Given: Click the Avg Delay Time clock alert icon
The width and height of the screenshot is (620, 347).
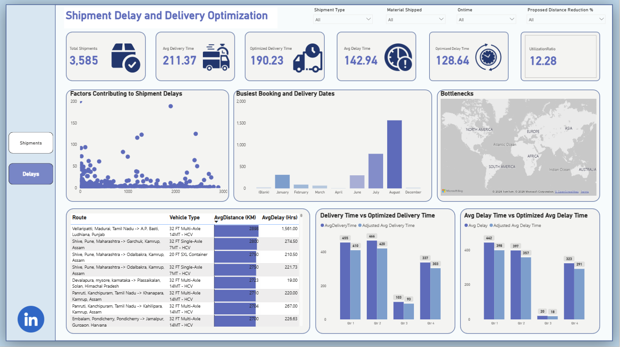Looking at the screenshot, I should click(x=399, y=58).
